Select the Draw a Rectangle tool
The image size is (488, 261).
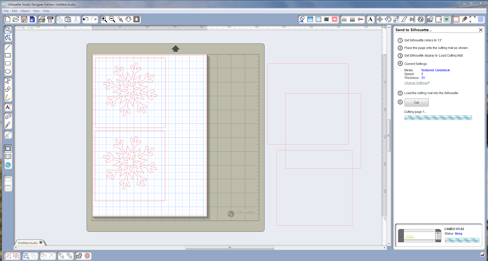coord(8,55)
